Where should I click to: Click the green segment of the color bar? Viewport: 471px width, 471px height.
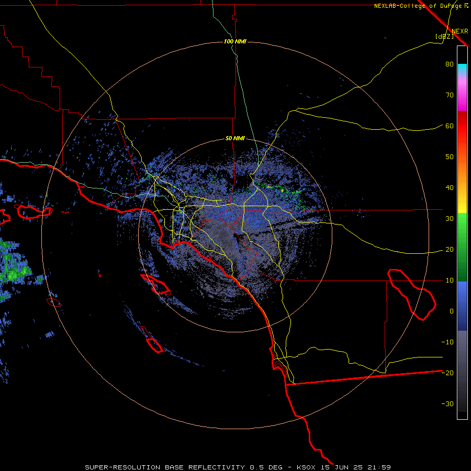tap(462, 247)
